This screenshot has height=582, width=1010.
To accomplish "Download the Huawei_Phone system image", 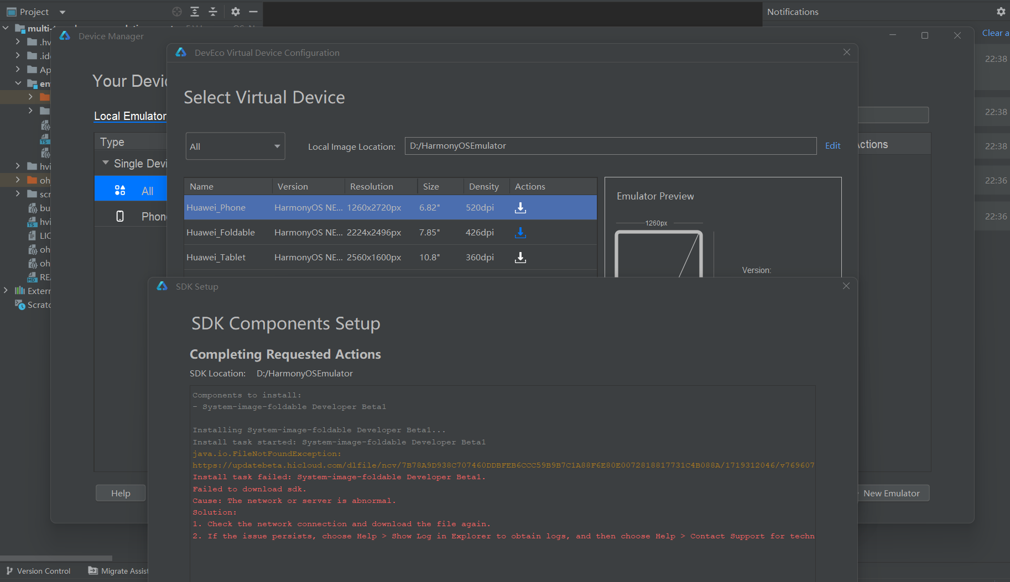I will point(520,208).
